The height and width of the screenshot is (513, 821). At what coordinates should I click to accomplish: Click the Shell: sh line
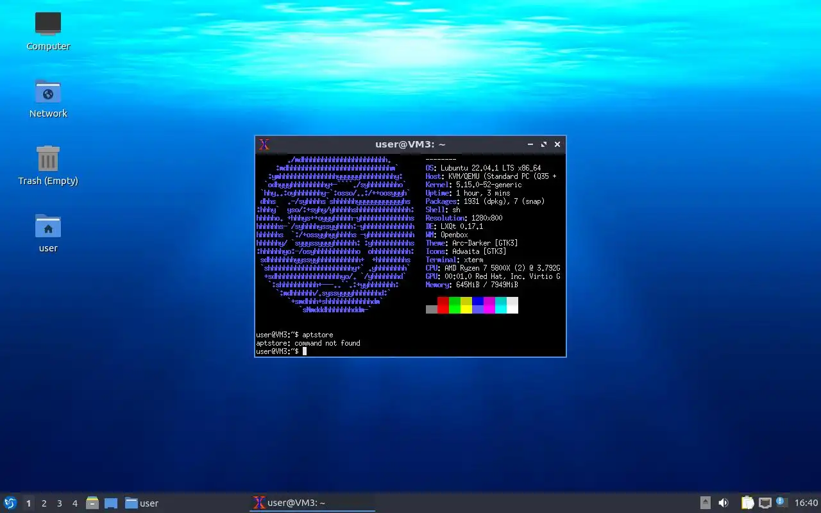[x=443, y=210]
